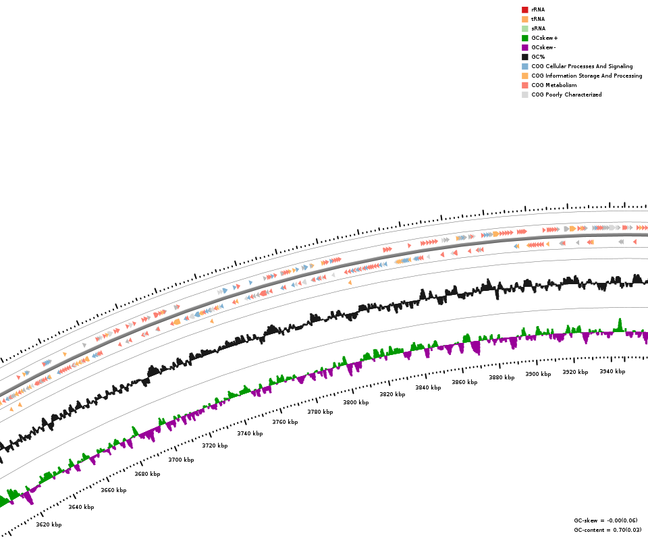This screenshot has width=648, height=540.
Task: Click the 3740 kbp scale label
Action: [250, 433]
